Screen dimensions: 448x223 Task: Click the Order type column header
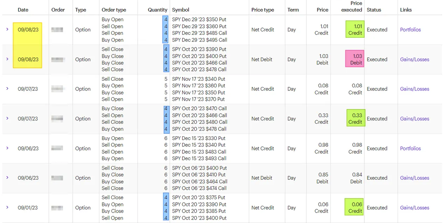tap(114, 10)
